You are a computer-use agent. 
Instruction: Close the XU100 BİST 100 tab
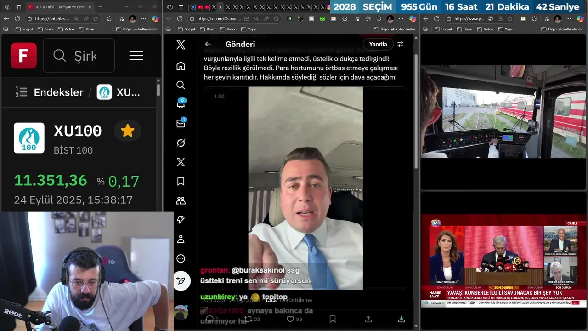pos(90,7)
